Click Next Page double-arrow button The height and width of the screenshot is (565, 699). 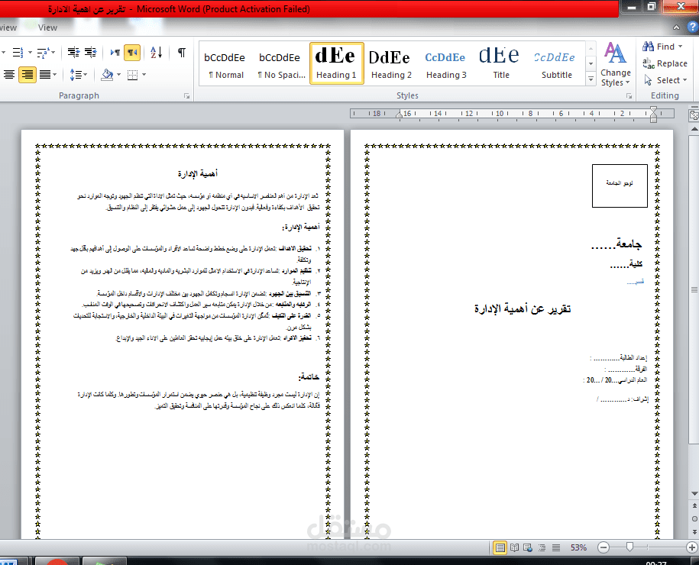click(x=694, y=531)
